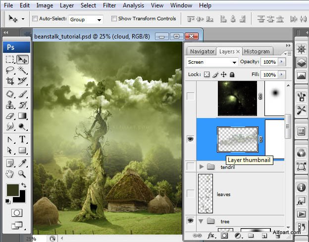The image size is (309, 242).
Task: Select the Lasso tool
Action: click(10, 70)
